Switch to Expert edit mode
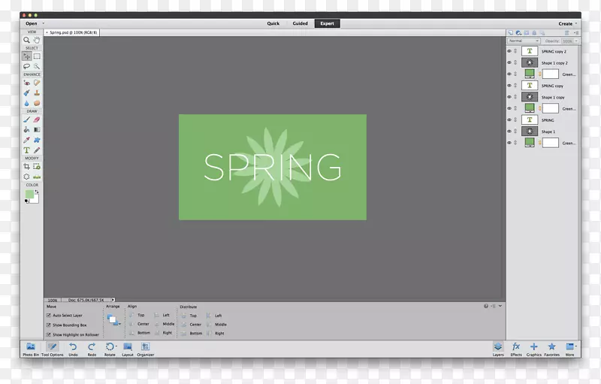 (328, 23)
